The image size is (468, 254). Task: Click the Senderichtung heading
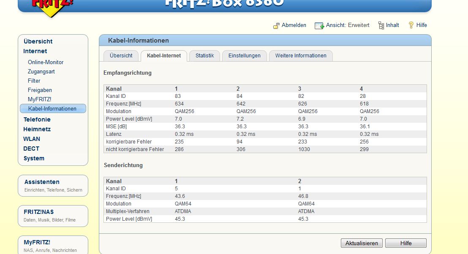(x=123, y=165)
